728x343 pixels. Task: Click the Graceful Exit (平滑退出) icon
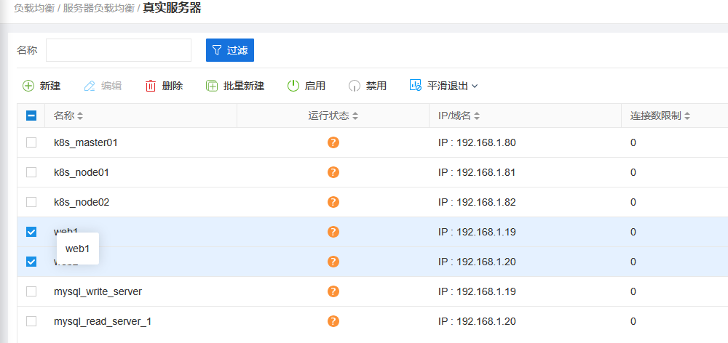[416, 86]
